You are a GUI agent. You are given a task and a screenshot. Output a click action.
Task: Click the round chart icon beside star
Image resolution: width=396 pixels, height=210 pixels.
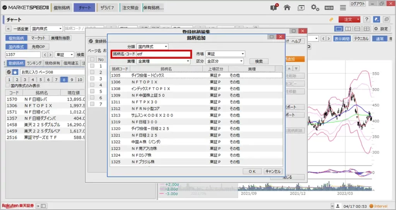tap(9, 72)
